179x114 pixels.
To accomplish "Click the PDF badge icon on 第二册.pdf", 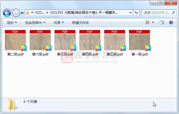I will 24,48.
